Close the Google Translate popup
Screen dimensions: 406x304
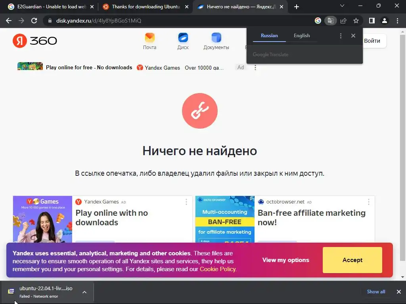pos(353,36)
